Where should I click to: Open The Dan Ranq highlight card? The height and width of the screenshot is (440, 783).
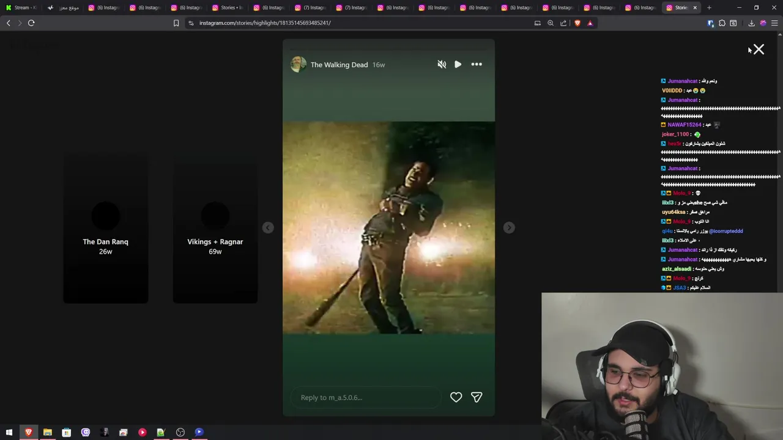(x=106, y=228)
